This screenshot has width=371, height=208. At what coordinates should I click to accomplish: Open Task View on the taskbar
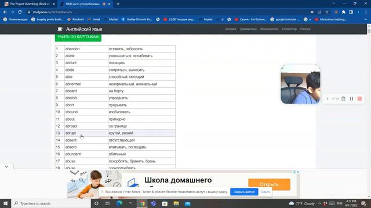(x=107, y=203)
